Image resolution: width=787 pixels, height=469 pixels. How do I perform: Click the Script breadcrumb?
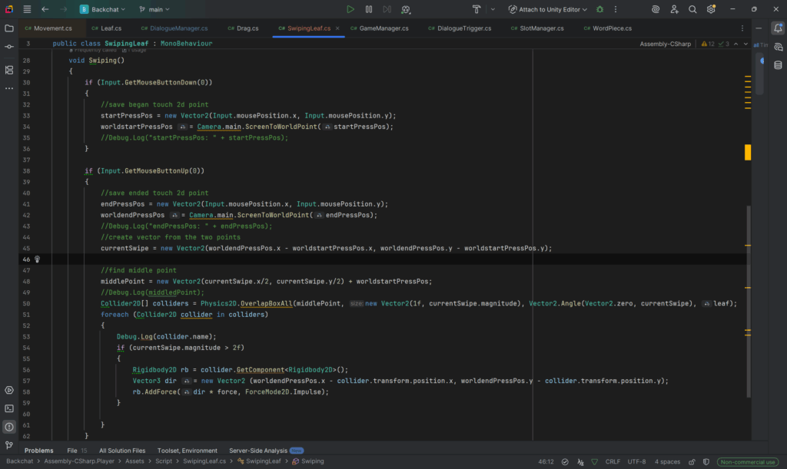click(164, 461)
